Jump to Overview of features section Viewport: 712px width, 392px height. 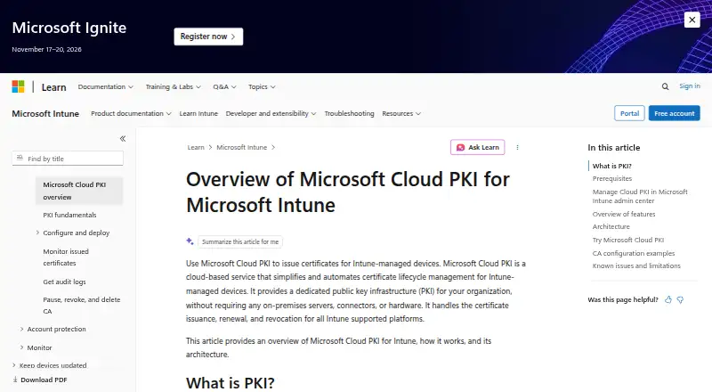coord(624,214)
